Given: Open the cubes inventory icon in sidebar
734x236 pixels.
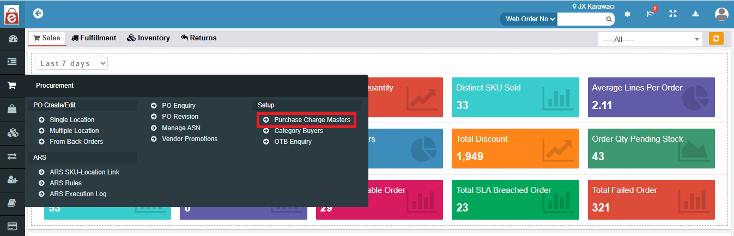Looking at the screenshot, I should click(12, 132).
